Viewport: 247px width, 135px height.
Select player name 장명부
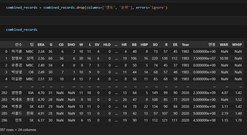pyautogui.click(x=17, y=58)
